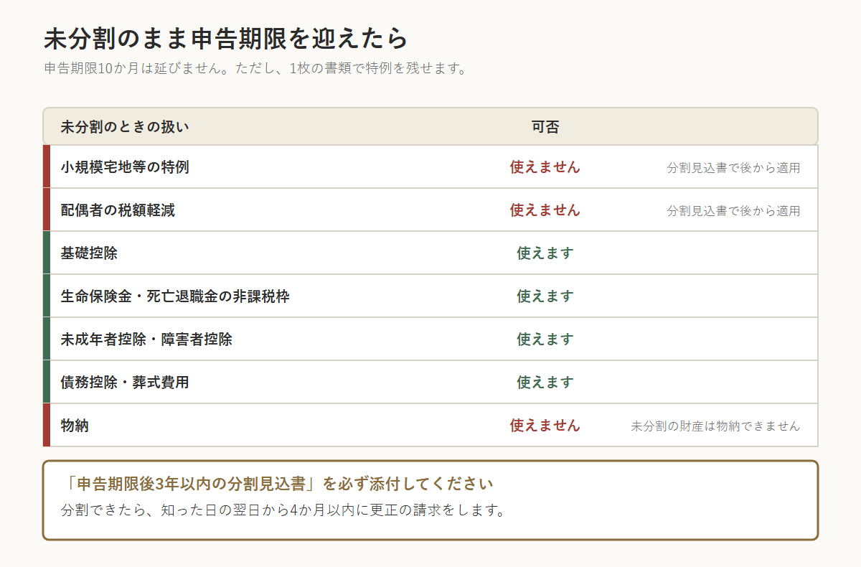The image size is (861, 567).
Task: Select row 生命保険金・死亡退職金の非課税枠
Action: click(430, 296)
